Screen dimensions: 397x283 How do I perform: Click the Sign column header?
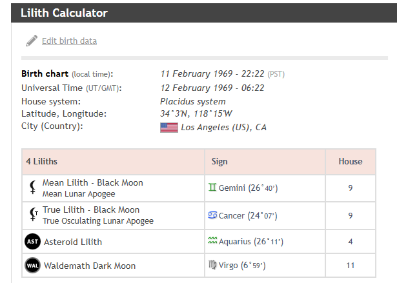(x=219, y=161)
